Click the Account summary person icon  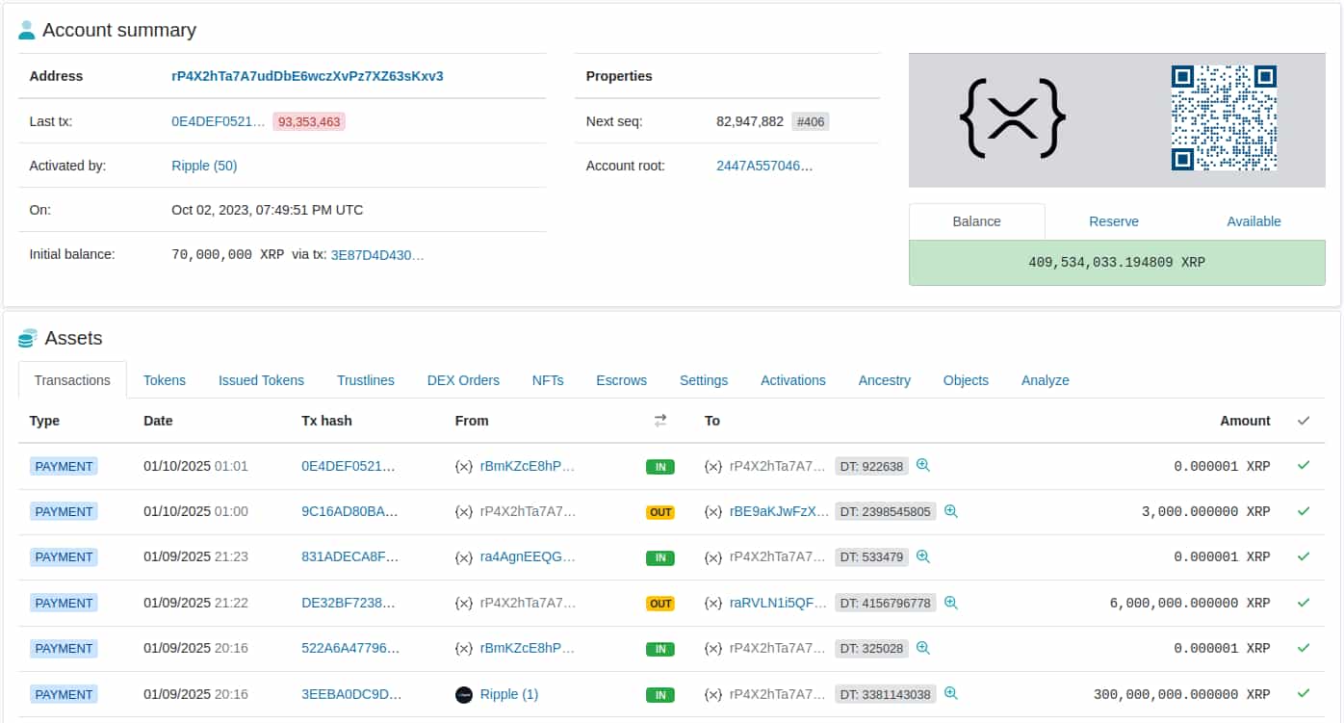[28, 30]
